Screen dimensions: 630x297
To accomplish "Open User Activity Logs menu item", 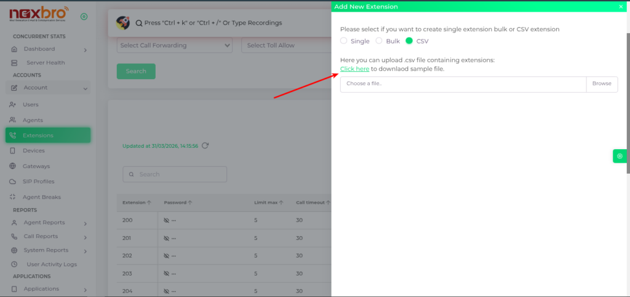I will (51, 264).
